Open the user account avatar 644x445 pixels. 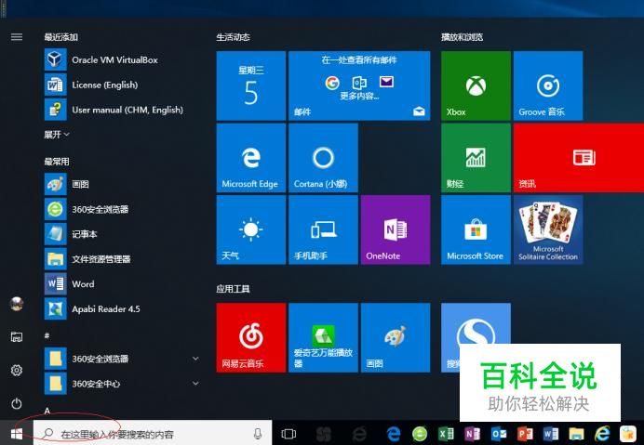pos(17,304)
